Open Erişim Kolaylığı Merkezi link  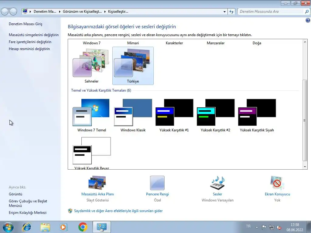(28, 213)
